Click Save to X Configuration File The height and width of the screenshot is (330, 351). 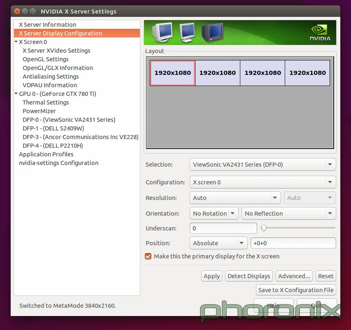coord(296,290)
